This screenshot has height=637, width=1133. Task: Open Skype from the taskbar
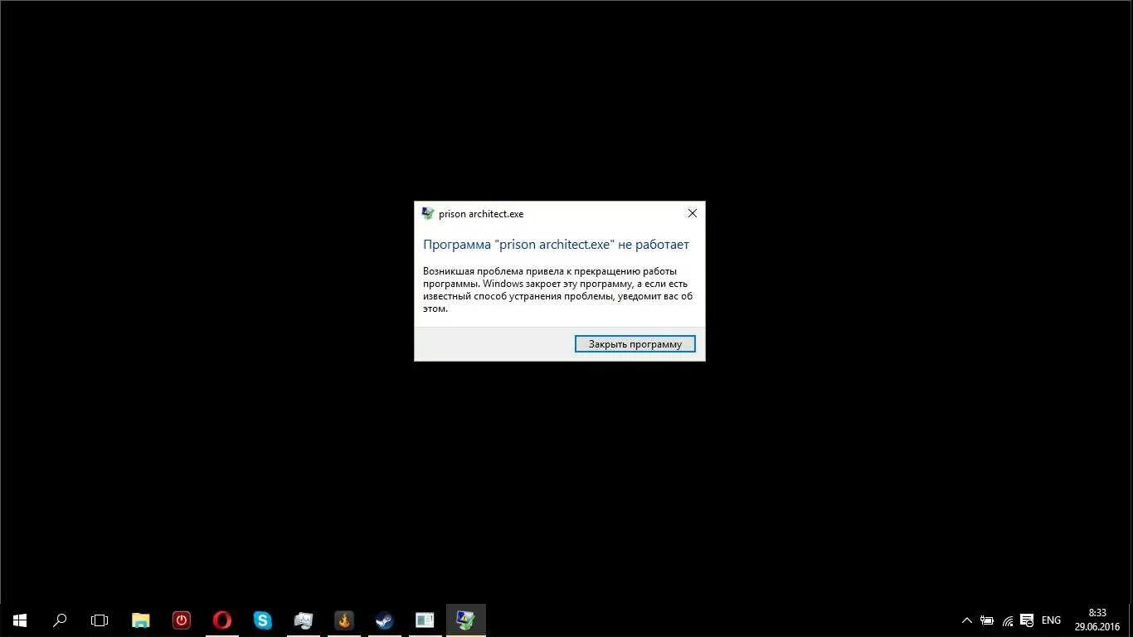click(262, 620)
